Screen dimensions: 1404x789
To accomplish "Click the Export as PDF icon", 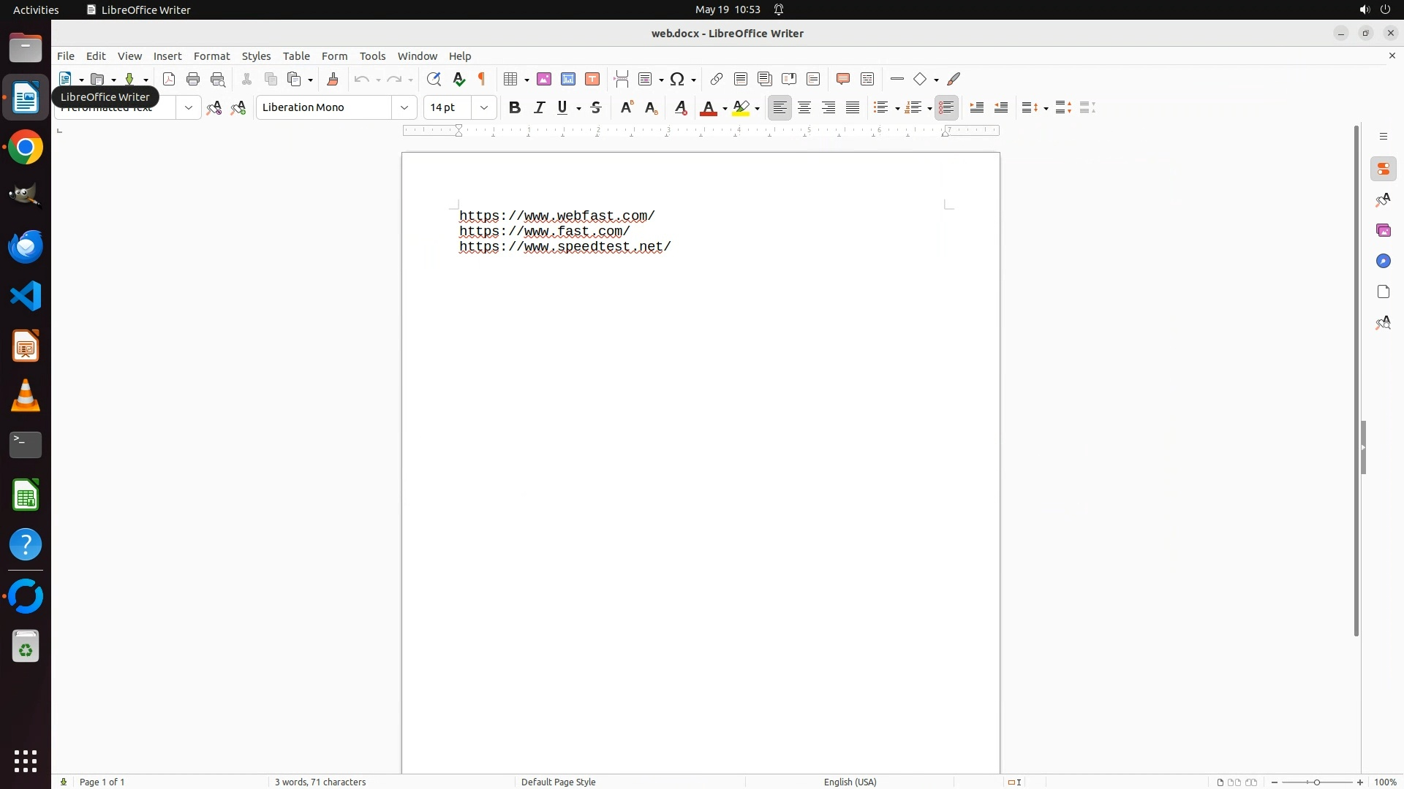I will [169, 79].
